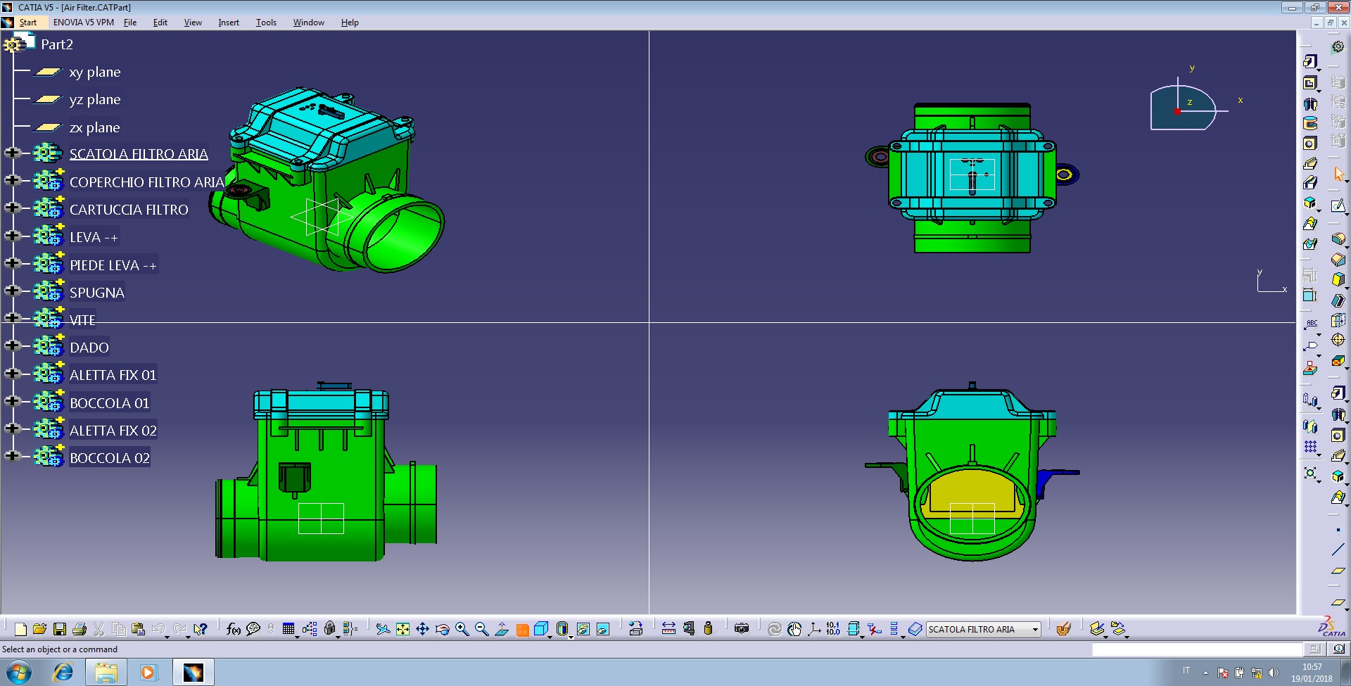Click the Edge Fillet tool
The image size is (1351, 686).
[x=1338, y=239]
